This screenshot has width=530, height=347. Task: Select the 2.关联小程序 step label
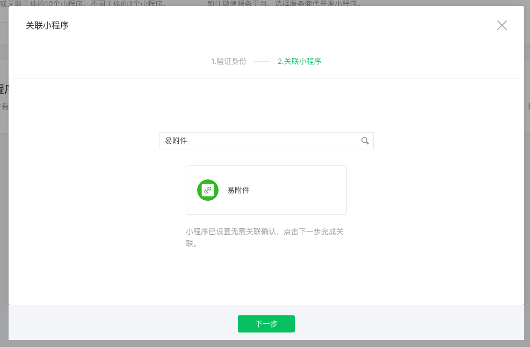tap(299, 61)
